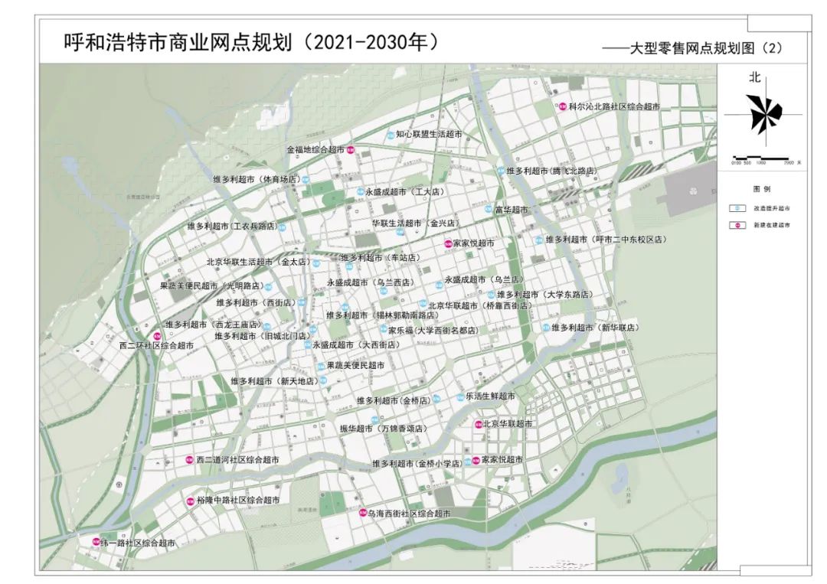This screenshot has width=827, height=584.
Task: Click the label 西二环社区综合超市
Action: tap(157, 346)
